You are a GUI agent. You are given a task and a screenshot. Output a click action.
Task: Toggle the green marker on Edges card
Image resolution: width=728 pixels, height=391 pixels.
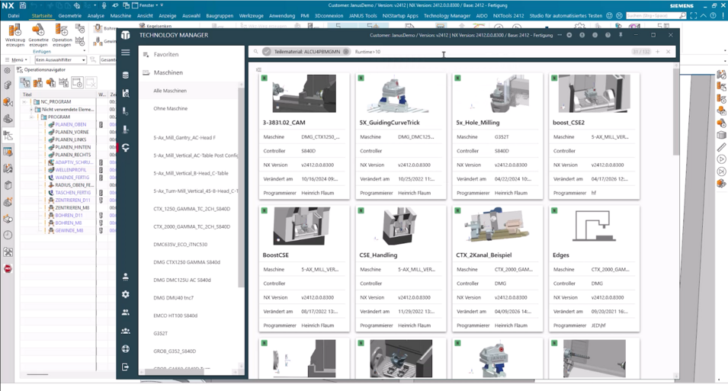(x=554, y=210)
